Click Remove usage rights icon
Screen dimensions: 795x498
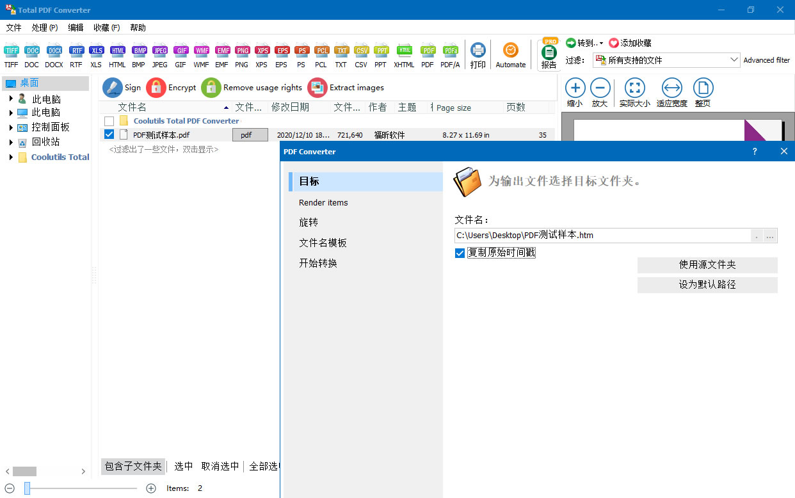[x=211, y=88]
